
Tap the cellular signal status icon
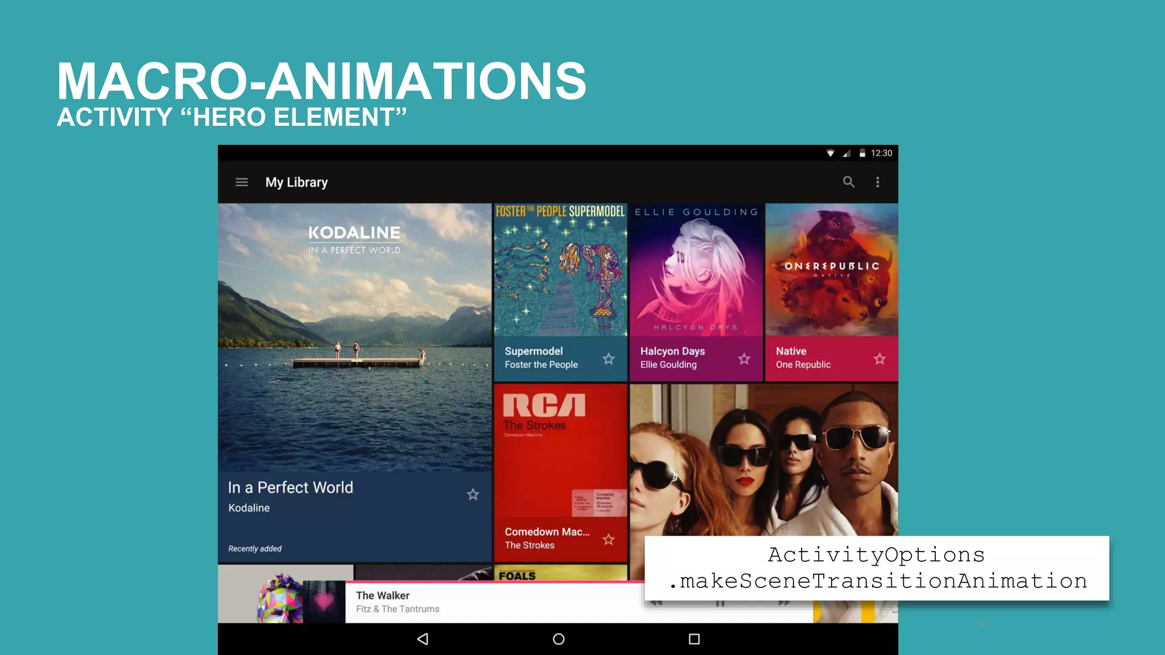tap(846, 153)
